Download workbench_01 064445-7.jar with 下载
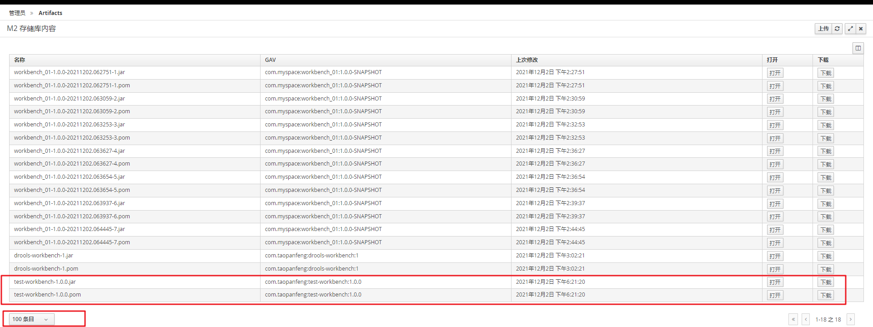The height and width of the screenshot is (327, 873). tap(826, 230)
